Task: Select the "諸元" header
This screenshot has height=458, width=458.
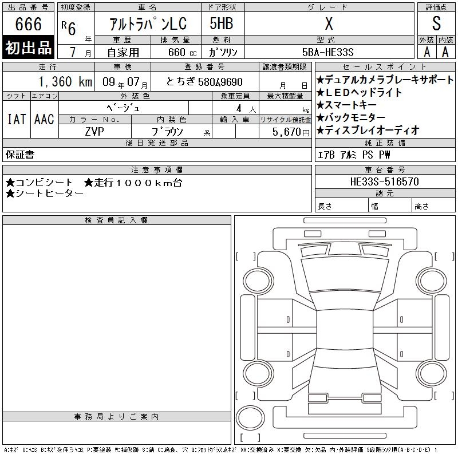Action: 385,194
